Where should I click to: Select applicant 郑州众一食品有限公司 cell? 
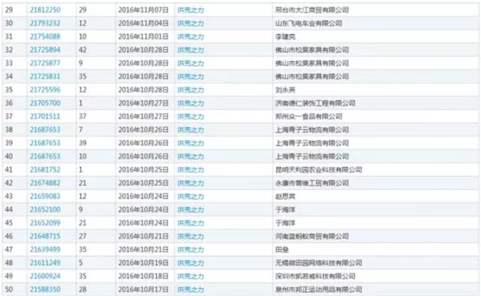tap(308, 117)
